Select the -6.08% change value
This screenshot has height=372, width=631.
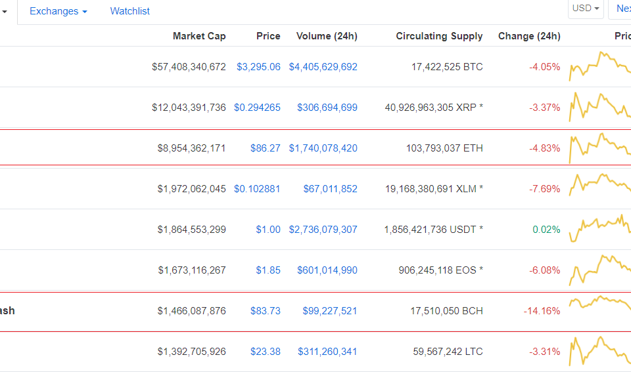pyautogui.click(x=544, y=270)
